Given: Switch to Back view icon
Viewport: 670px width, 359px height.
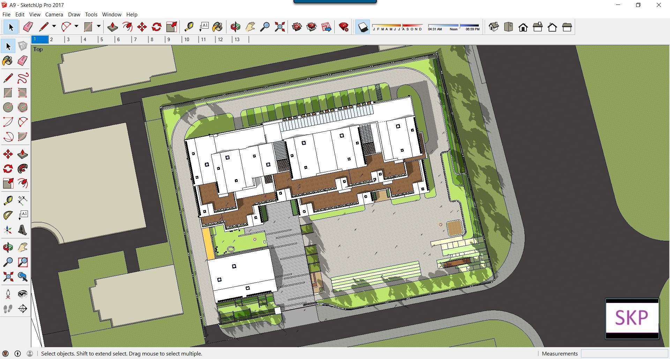Looking at the screenshot, I should [x=552, y=27].
